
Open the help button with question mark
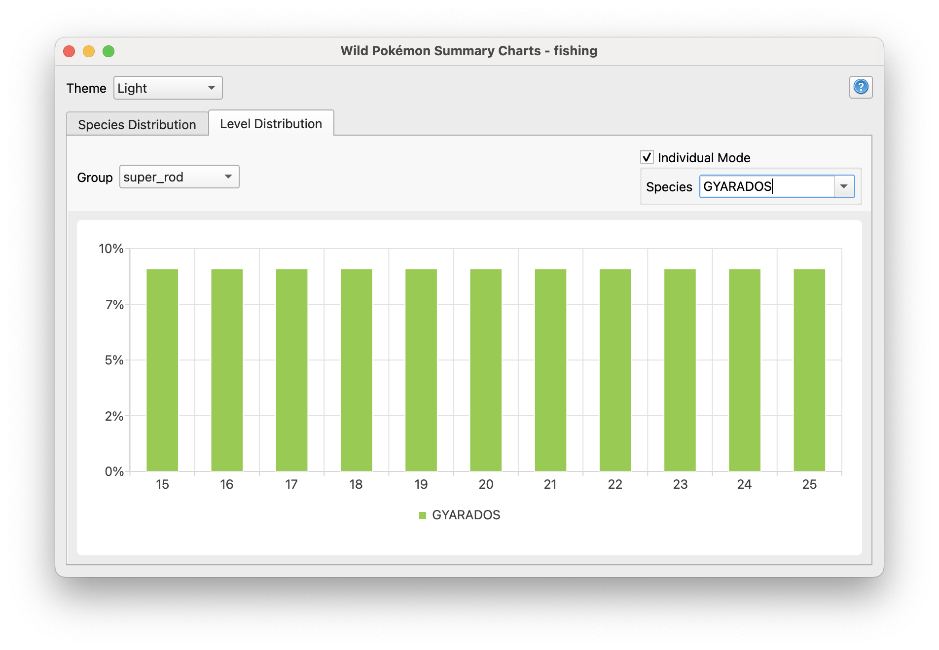point(861,87)
